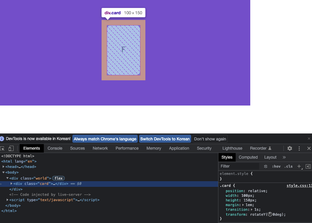Viewport: 312px width, 223px height.
Task: Expand the margin shorthand property
Action: point(243,205)
